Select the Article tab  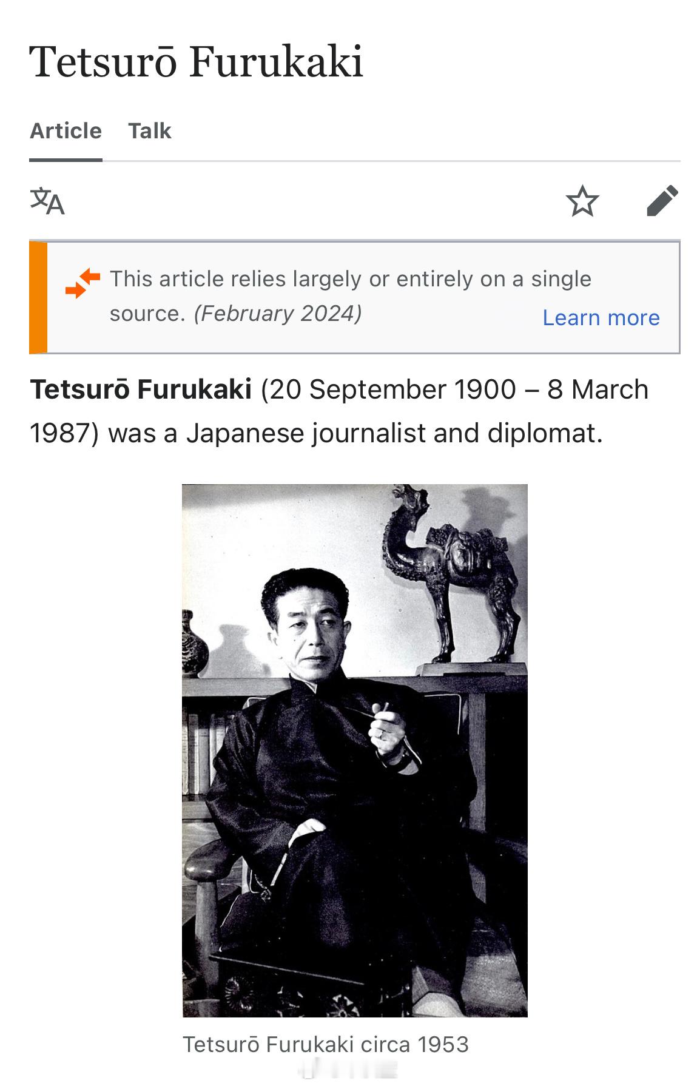[66, 131]
